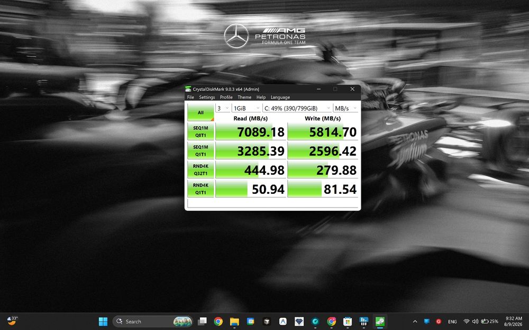This screenshot has width=529, height=330.
Task: Click the read result 3285.39
Action: point(251,151)
